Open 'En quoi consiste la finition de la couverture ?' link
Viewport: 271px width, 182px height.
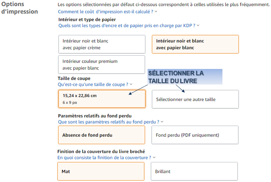104,158
